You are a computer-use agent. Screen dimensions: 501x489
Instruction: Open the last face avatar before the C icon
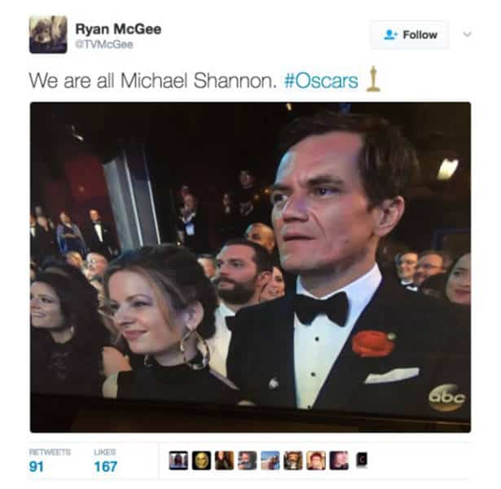click(x=340, y=460)
